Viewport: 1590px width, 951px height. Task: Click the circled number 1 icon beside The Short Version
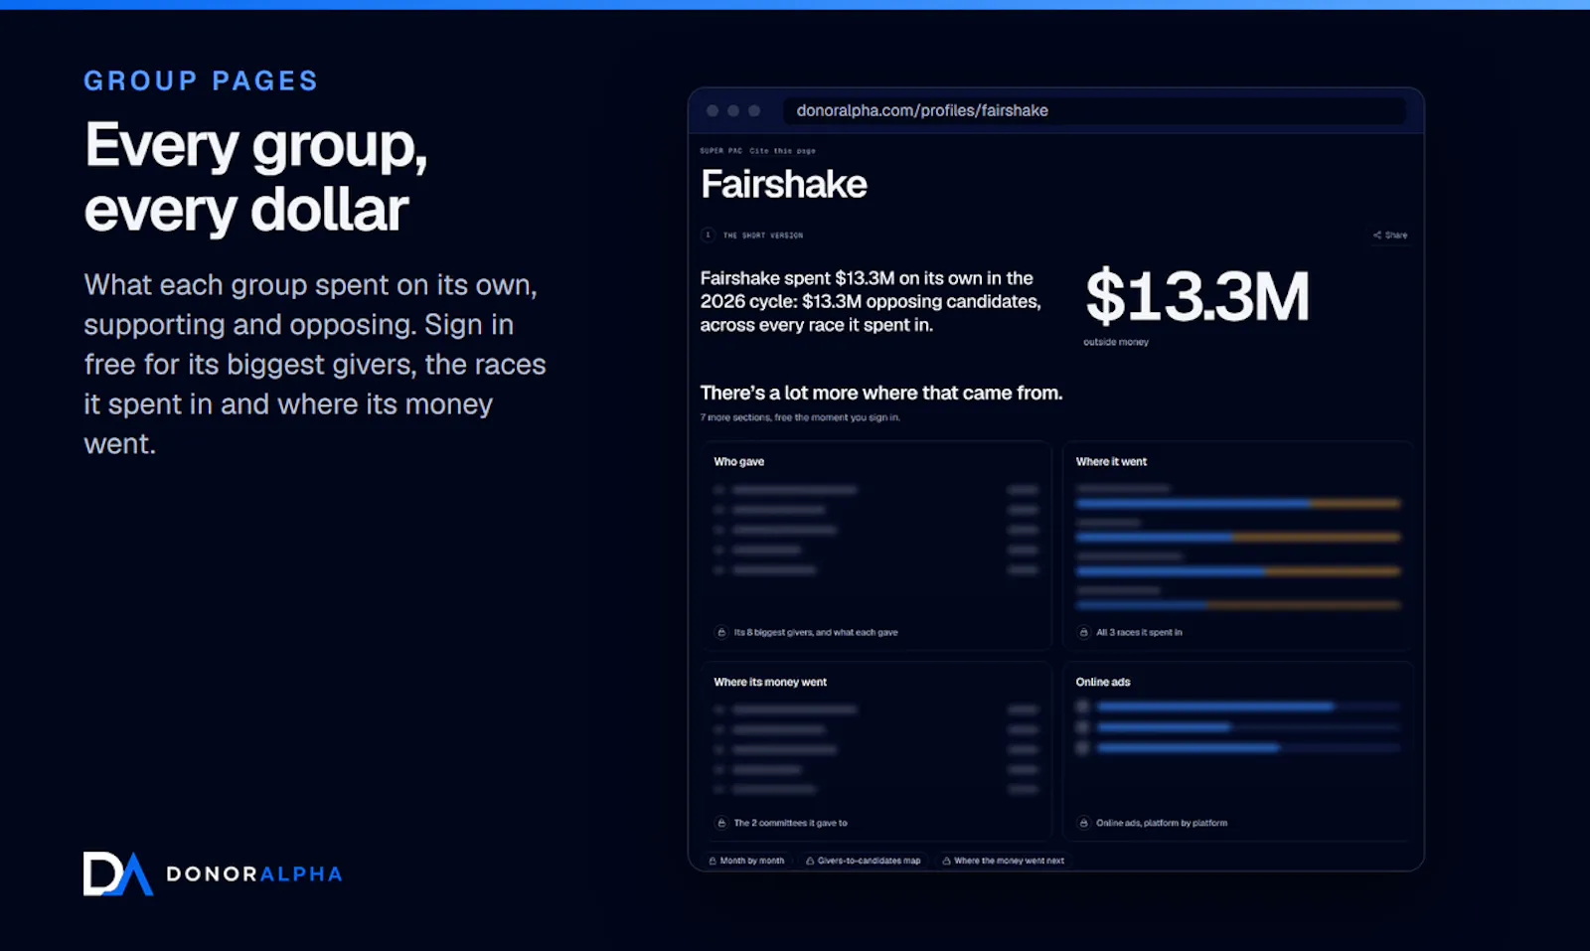tap(708, 236)
